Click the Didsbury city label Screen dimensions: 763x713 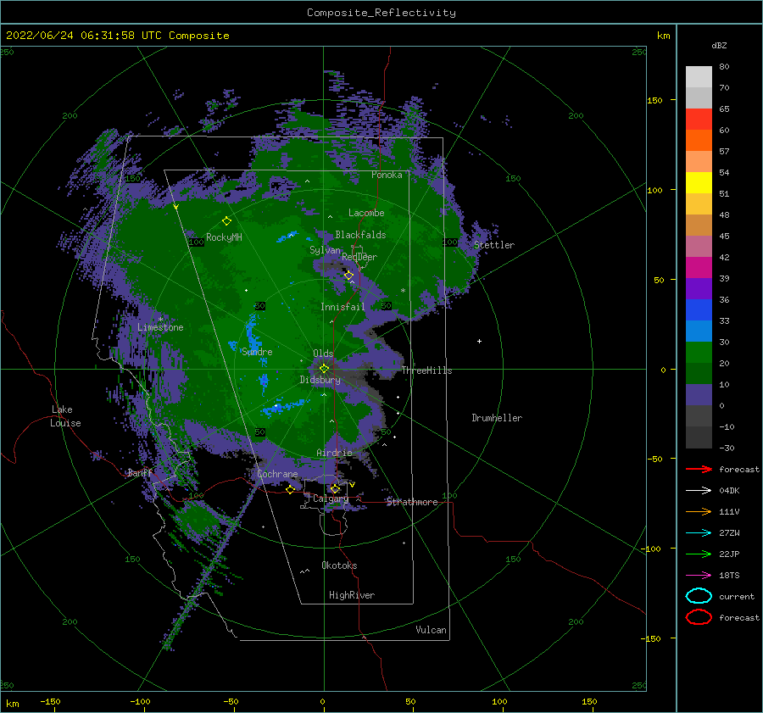[320, 380]
